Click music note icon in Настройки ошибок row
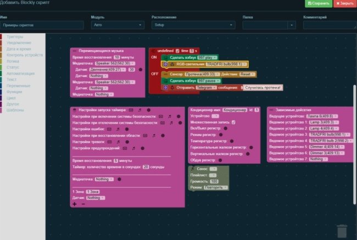 pyautogui.click(x=116, y=129)
